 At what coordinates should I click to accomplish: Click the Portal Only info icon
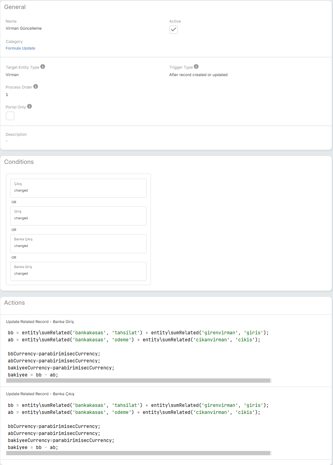point(30,106)
